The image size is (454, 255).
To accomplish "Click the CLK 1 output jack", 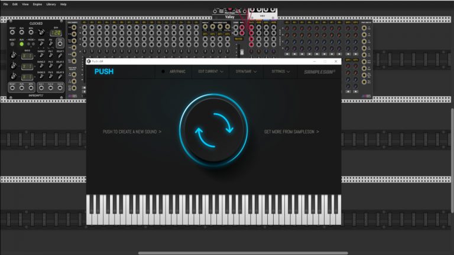I will [x=41, y=88].
